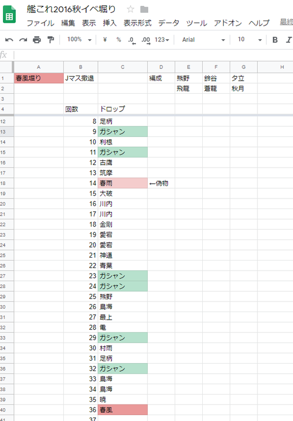Select pink 春雨 cell
The image size is (293, 421).
(x=122, y=183)
